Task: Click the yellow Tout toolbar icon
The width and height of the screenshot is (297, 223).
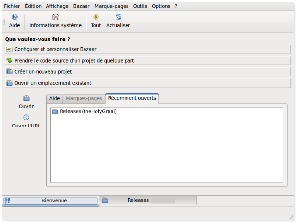Action: pos(96,17)
